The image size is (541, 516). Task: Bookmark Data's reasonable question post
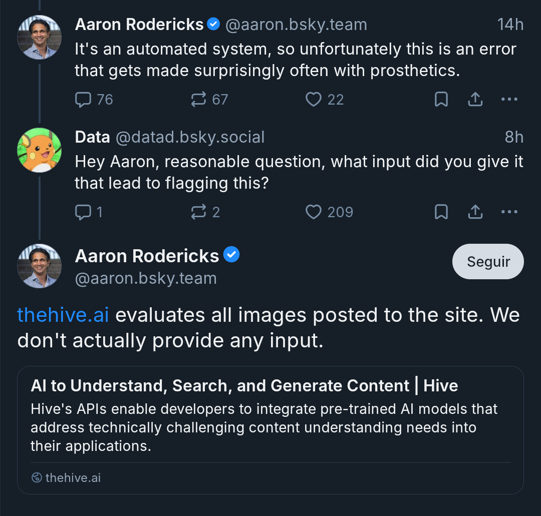441,212
